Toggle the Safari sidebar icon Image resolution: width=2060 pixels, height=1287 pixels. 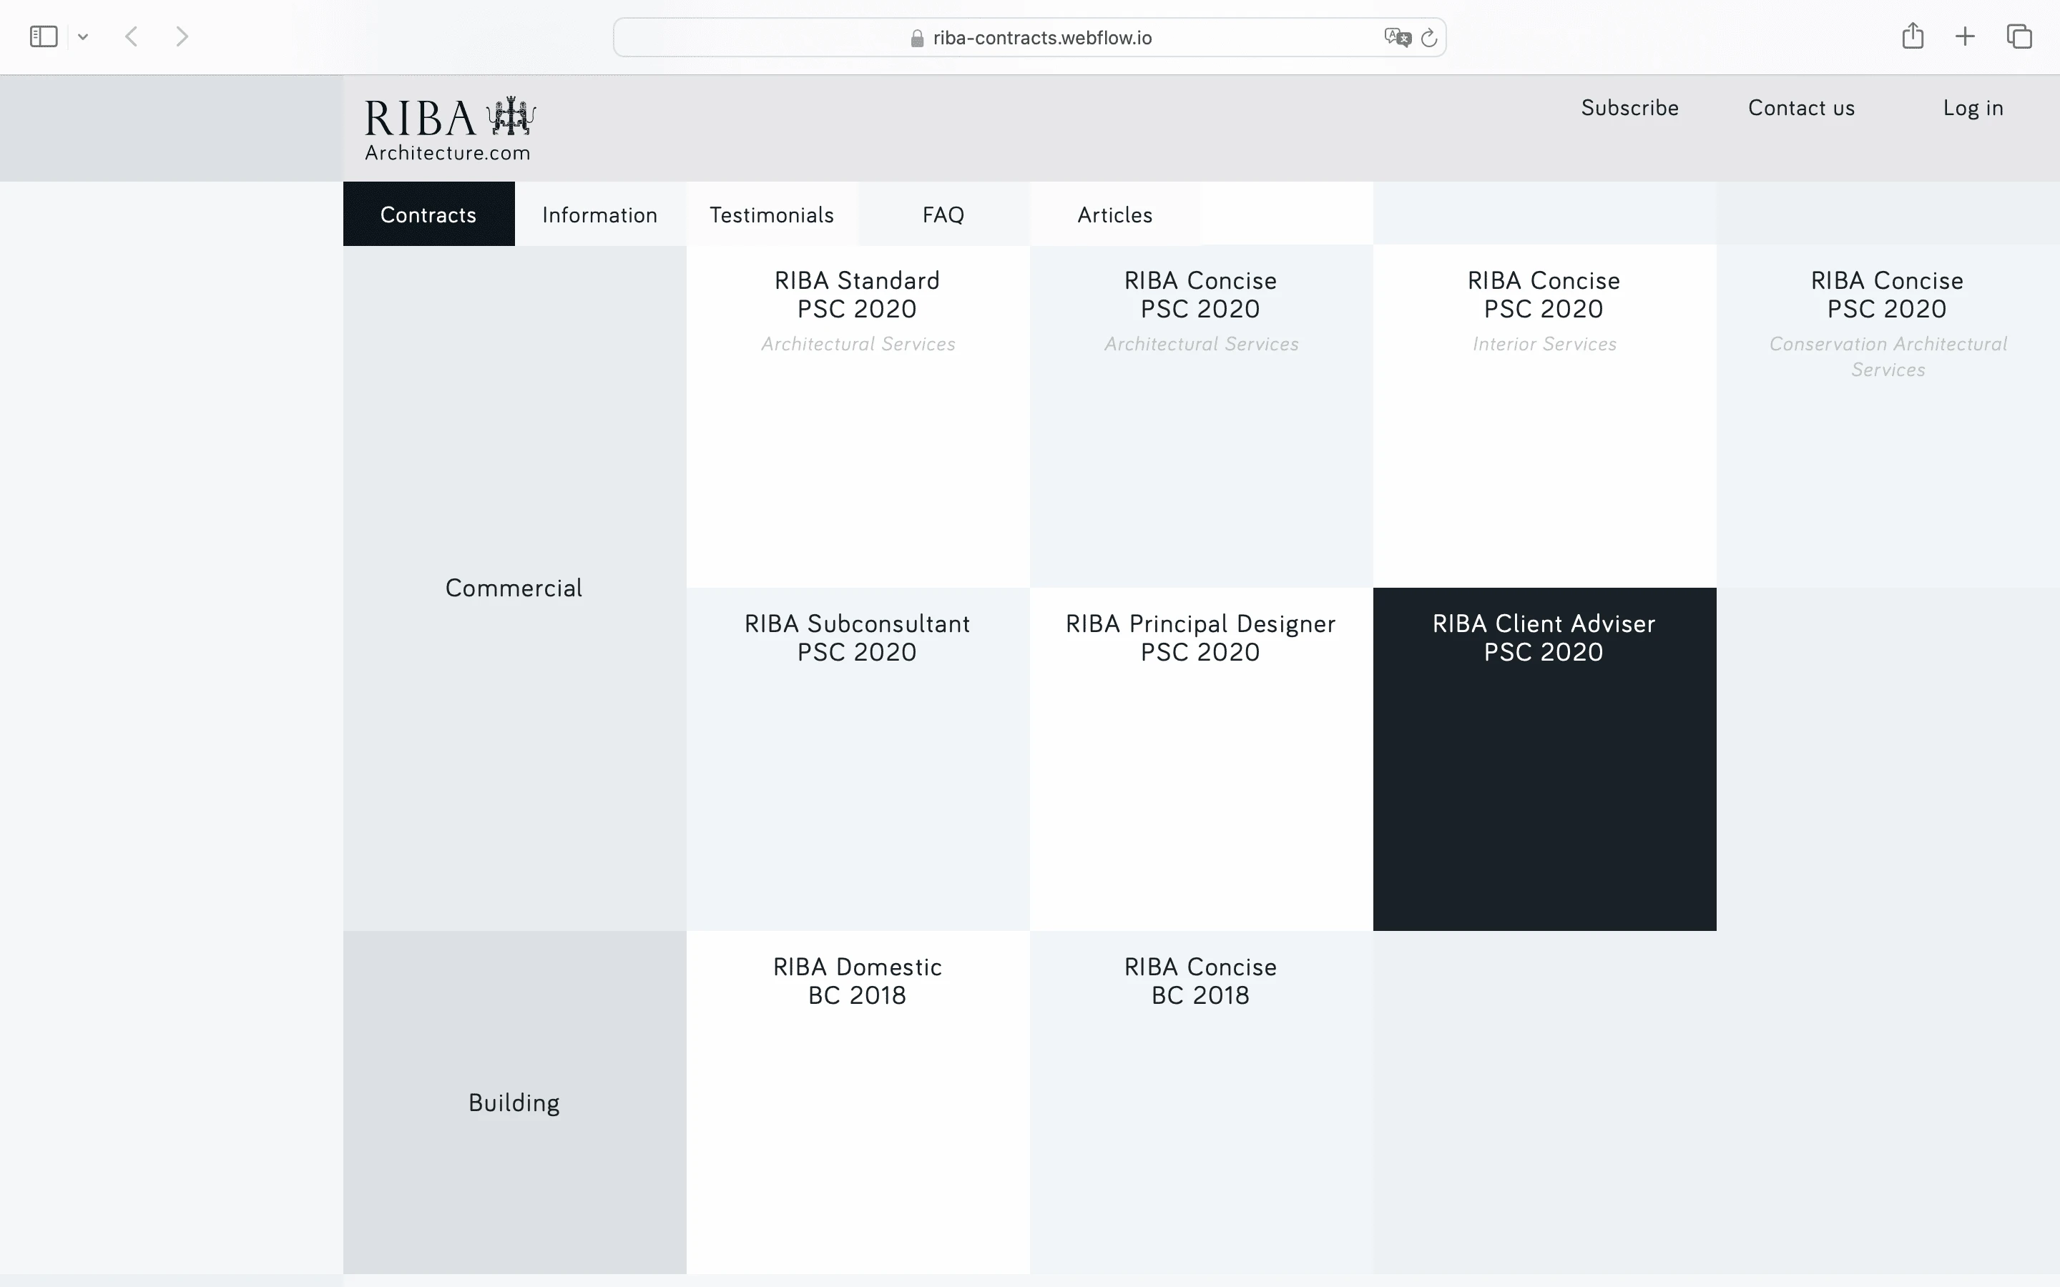point(44,36)
